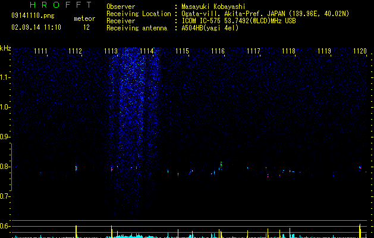Click the meteor echo just after 1113
The width and height of the screenshot is (374, 238).
(111, 169)
